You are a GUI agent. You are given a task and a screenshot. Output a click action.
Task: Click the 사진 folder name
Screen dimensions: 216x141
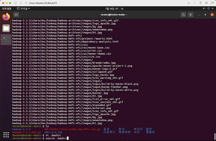coord(137,132)
